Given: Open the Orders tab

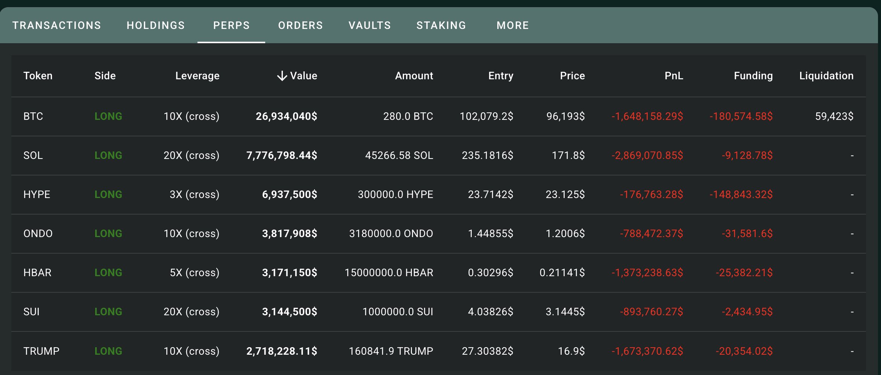Looking at the screenshot, I should coord(301,25).
